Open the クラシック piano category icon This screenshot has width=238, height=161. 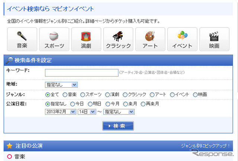(118, 36)
